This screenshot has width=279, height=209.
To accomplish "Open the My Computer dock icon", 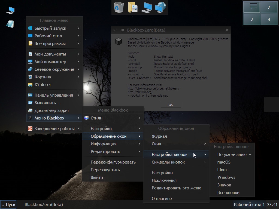I will click(147, 8).
